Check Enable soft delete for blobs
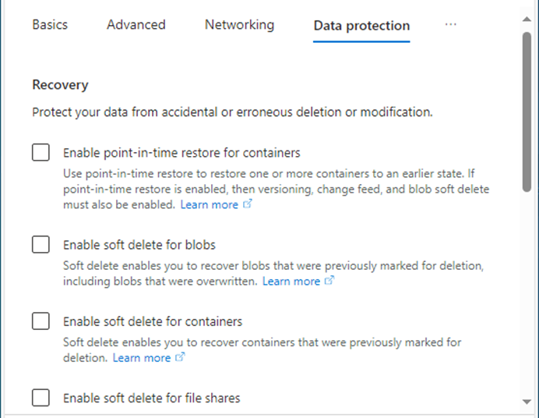 click(x=41, y=245)
